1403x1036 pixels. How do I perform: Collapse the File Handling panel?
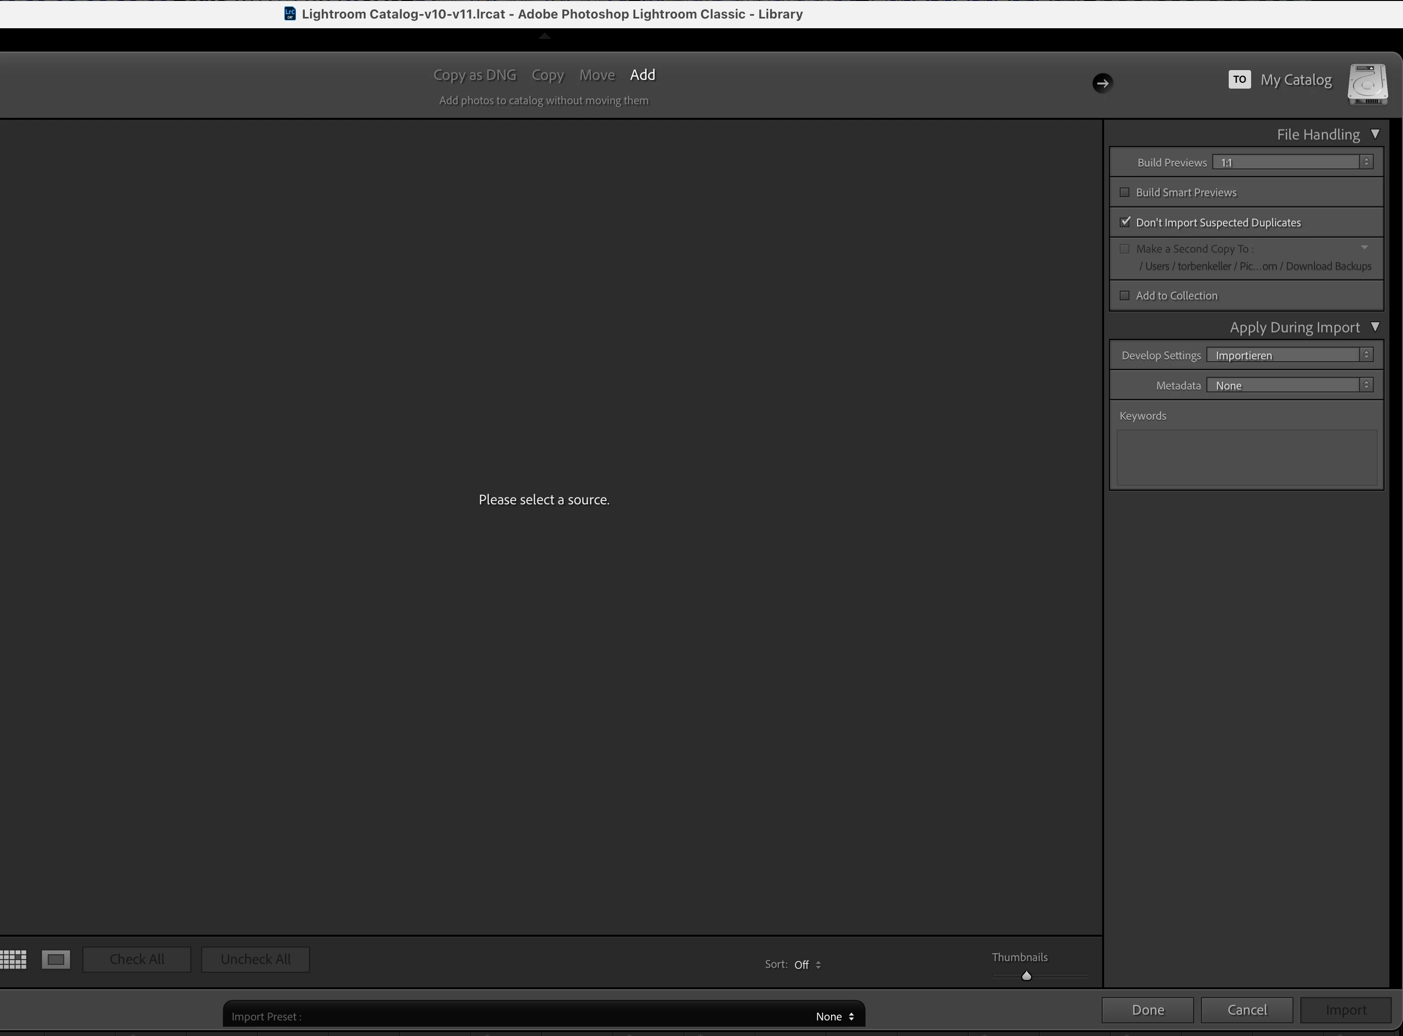tap(1375, 134)
